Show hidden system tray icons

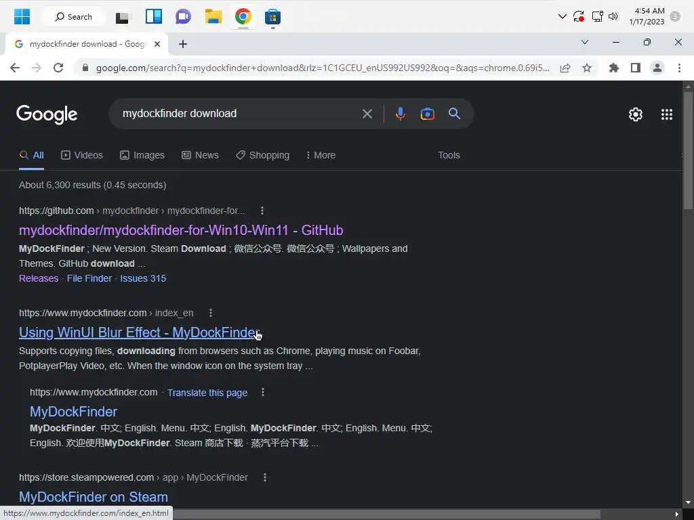(x=562, y=17)
